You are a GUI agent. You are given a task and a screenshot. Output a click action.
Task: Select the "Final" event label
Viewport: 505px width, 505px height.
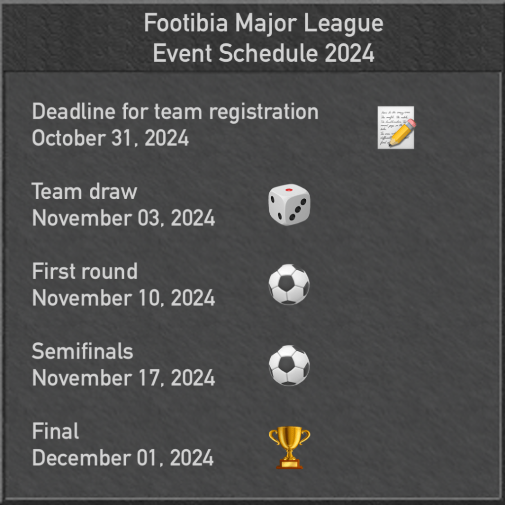(55, 432)
